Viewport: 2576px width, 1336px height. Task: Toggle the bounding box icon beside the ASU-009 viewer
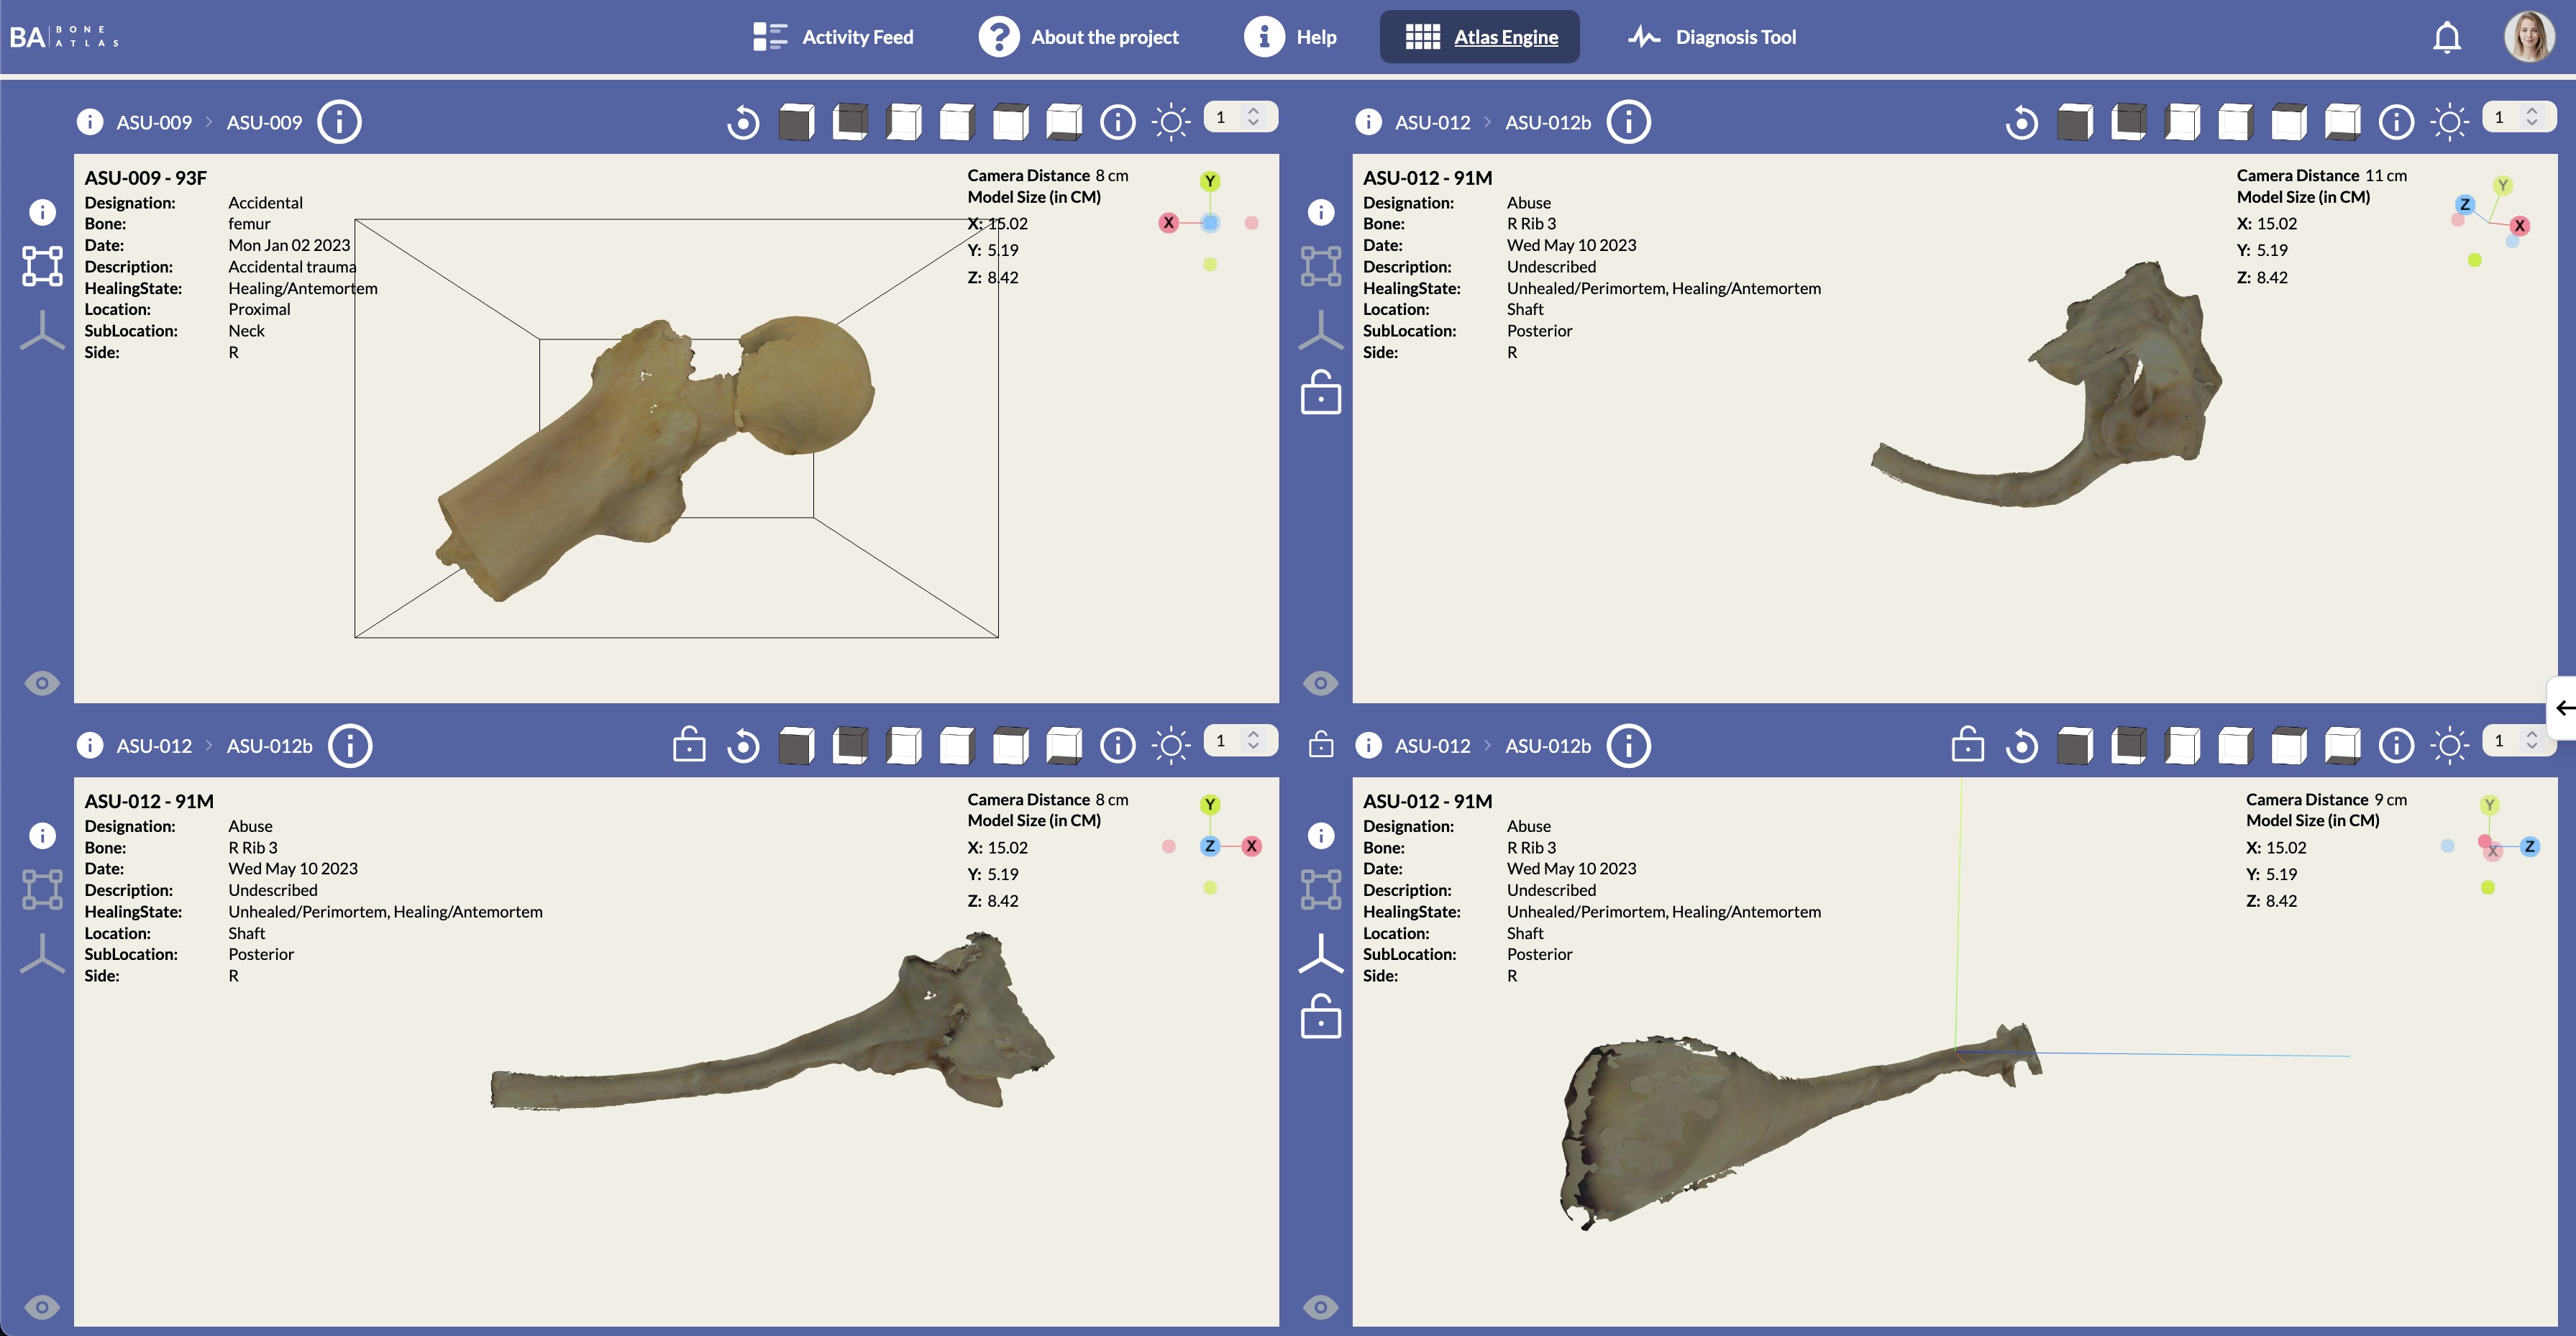[42, 266]
